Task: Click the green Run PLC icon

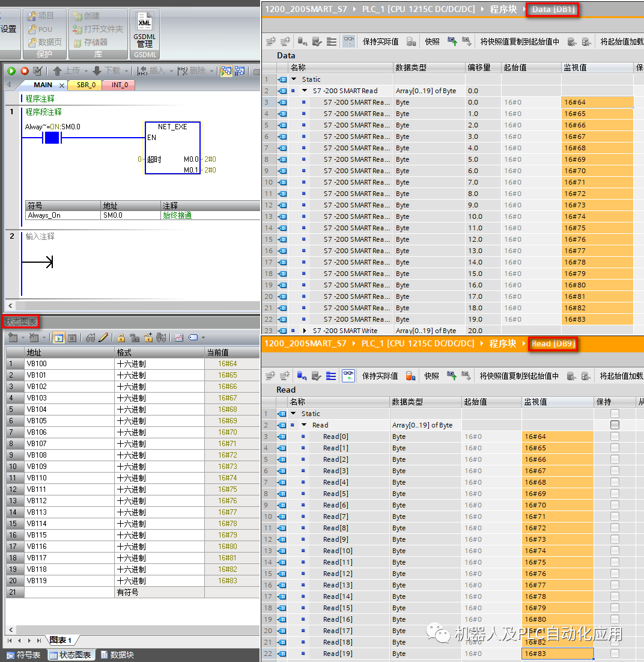Action: coord(11,71)
